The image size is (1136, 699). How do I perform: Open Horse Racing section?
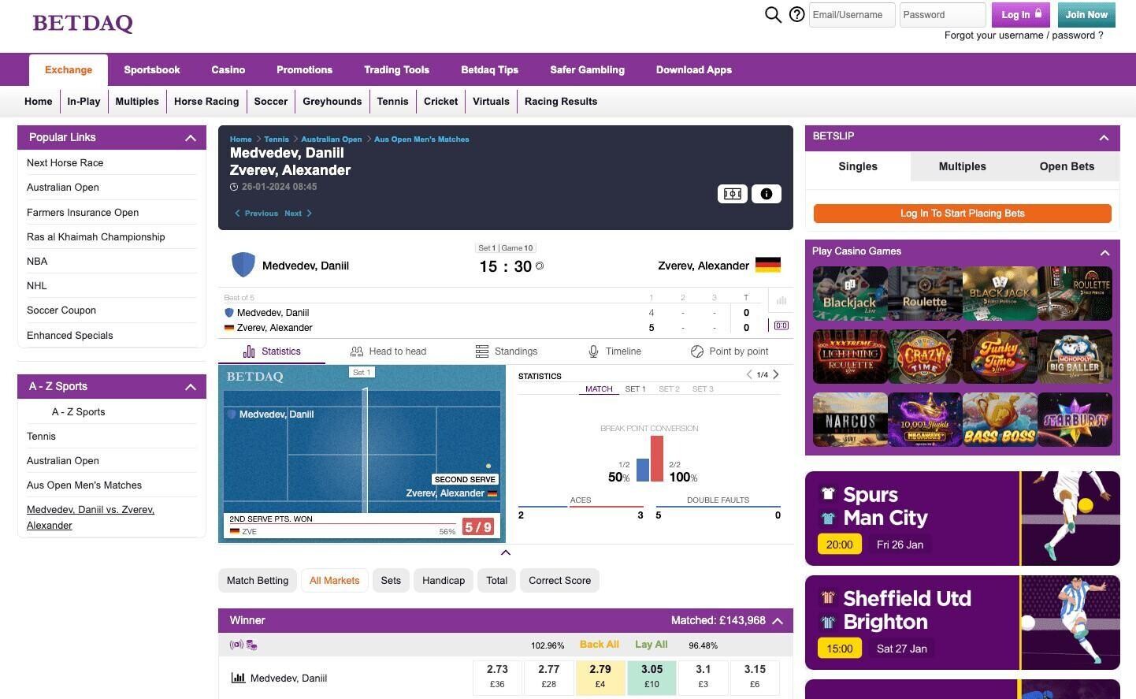tap(206, 102)
